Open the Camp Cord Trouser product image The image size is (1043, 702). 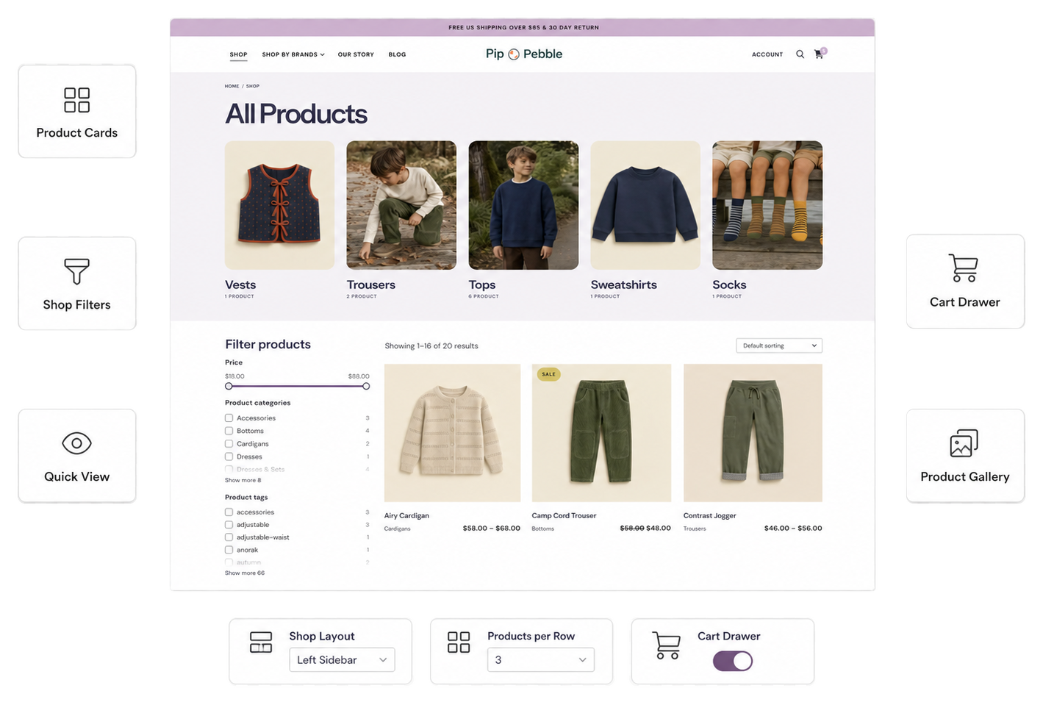(x=601, y=433)
